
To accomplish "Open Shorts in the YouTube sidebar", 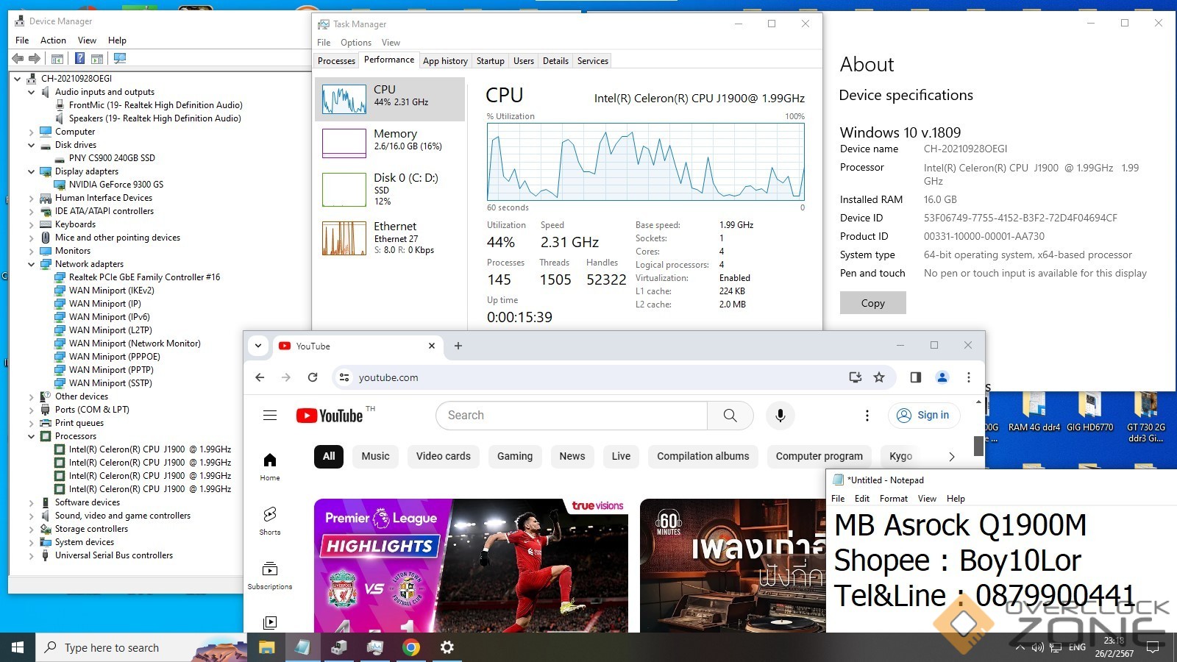I will tap(270, 520).
